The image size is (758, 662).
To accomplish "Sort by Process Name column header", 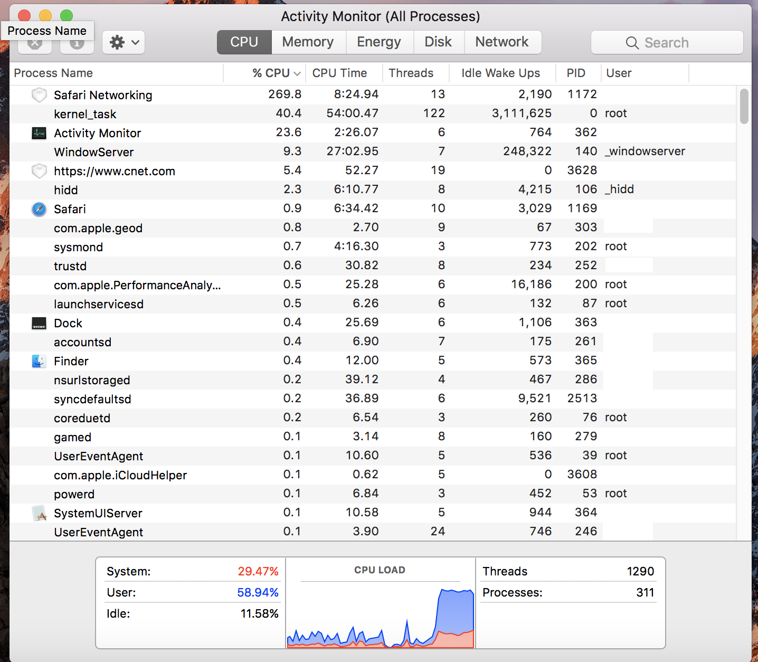I will point(117,73).
